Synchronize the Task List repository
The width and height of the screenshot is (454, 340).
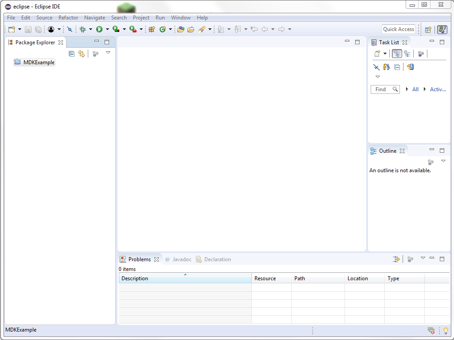[410, 67]
